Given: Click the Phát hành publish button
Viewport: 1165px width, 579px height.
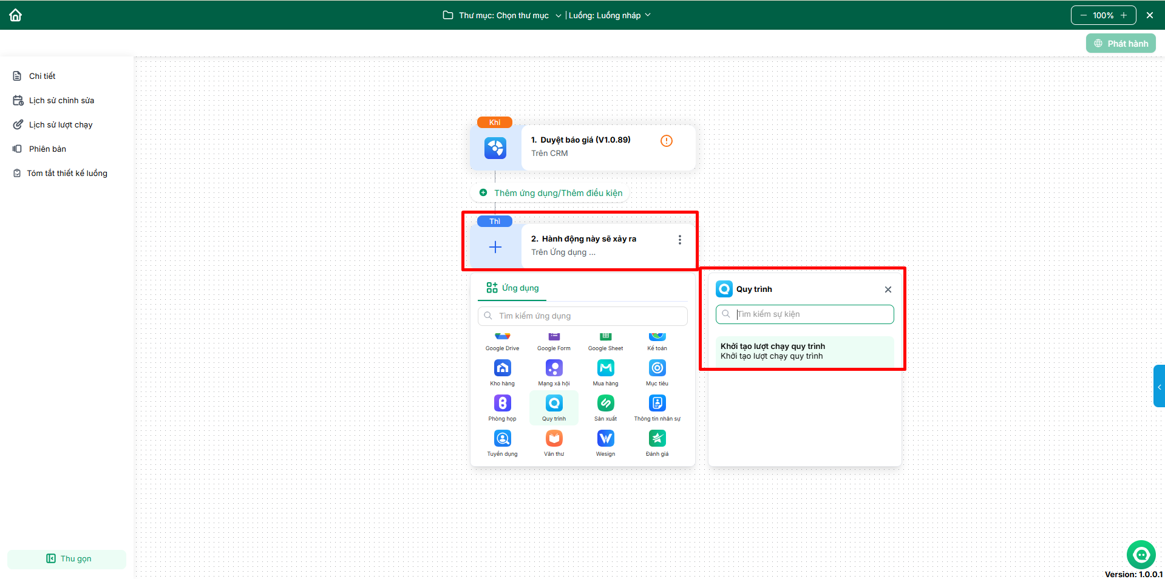Looking at the screenshot, I should (x=1121, y=44).
